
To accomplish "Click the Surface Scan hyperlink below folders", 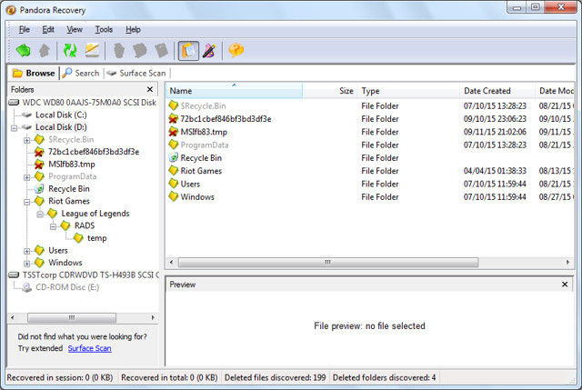I will (89, 348).
